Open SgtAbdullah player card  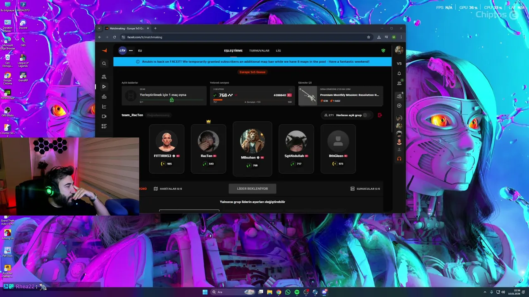(296, 148)
